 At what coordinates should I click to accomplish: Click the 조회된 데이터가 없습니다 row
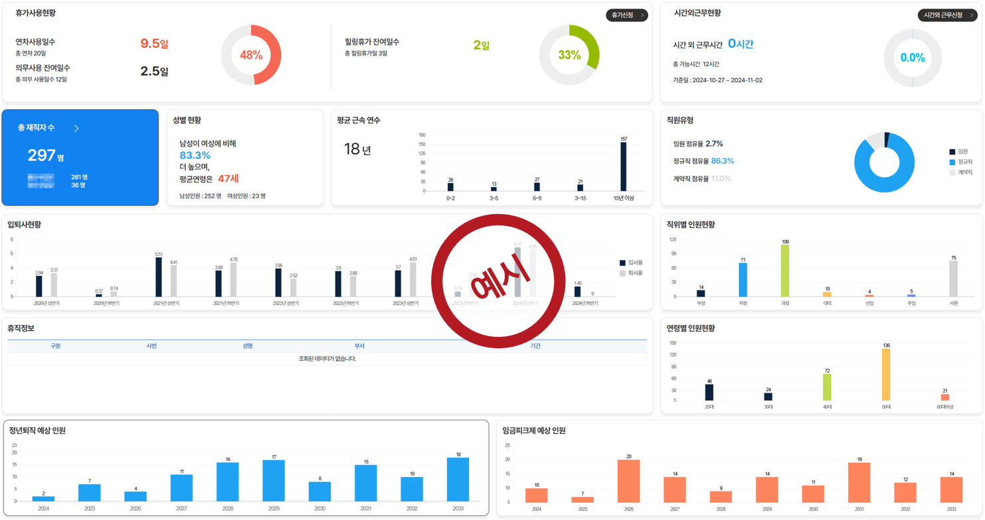point(327,359)
